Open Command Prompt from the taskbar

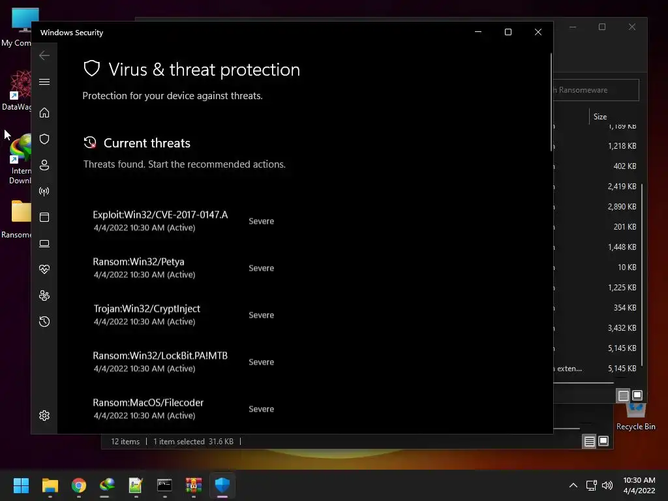[x=164, y=485]
